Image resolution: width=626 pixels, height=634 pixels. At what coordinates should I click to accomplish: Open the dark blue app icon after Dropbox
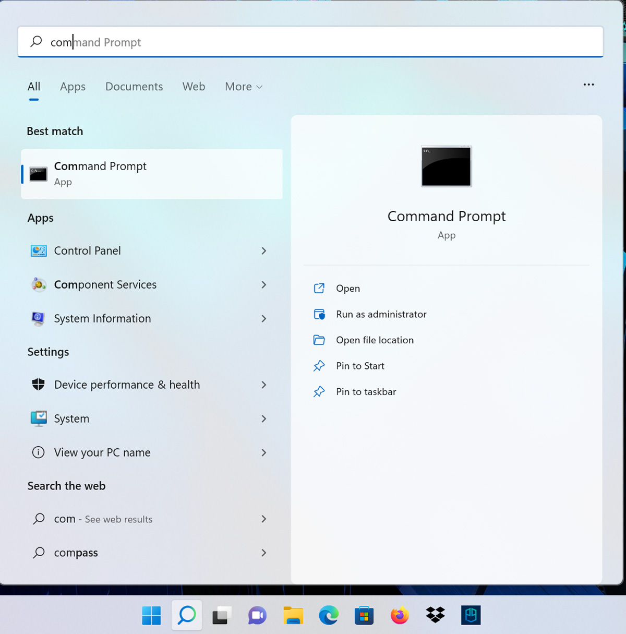tap(471, 616)
